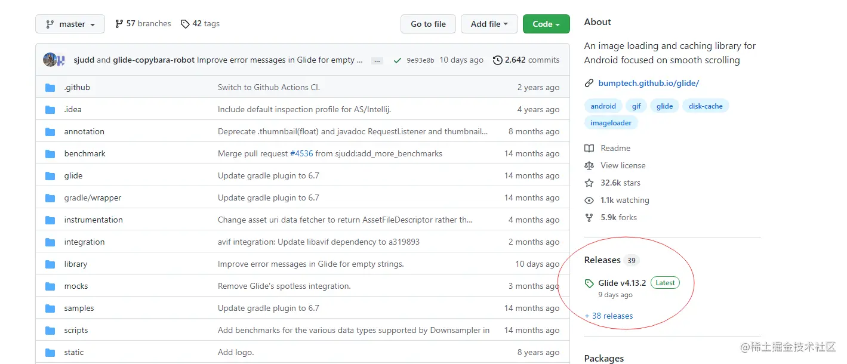The image size is (847, 364).
Task: View the 57 branches link
Action: pyautogui.click(x=143, y=24)
